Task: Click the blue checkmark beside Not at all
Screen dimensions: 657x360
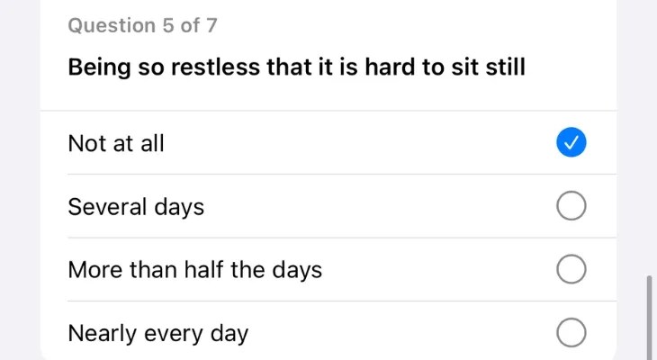Action: click(x=571, y=142)
